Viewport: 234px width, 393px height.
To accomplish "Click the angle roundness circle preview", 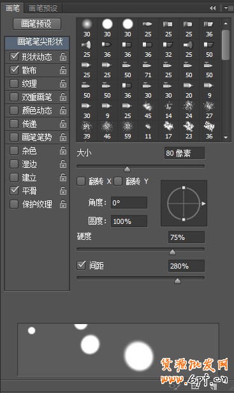I will 184,204.
